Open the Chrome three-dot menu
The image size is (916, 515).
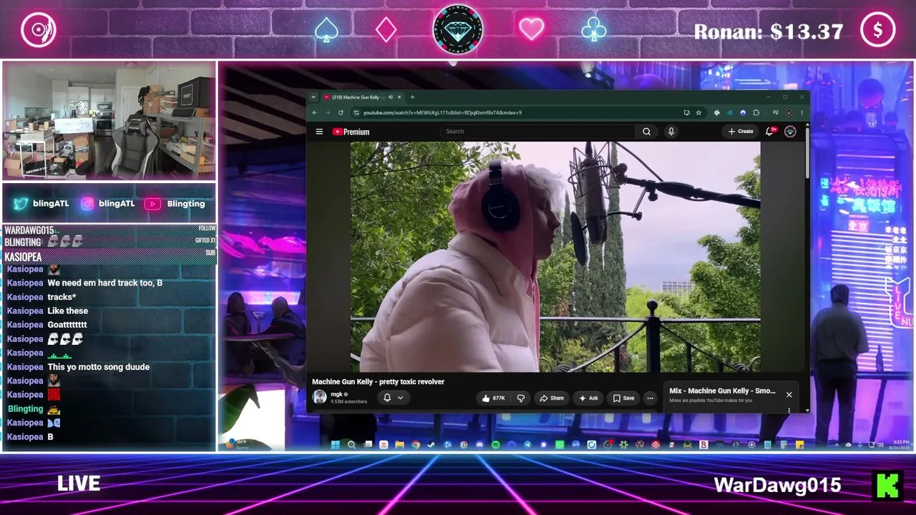point(801,112)
